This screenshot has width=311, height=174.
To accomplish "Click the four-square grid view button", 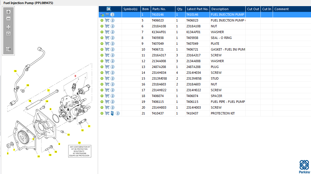I will pos(8,27).
